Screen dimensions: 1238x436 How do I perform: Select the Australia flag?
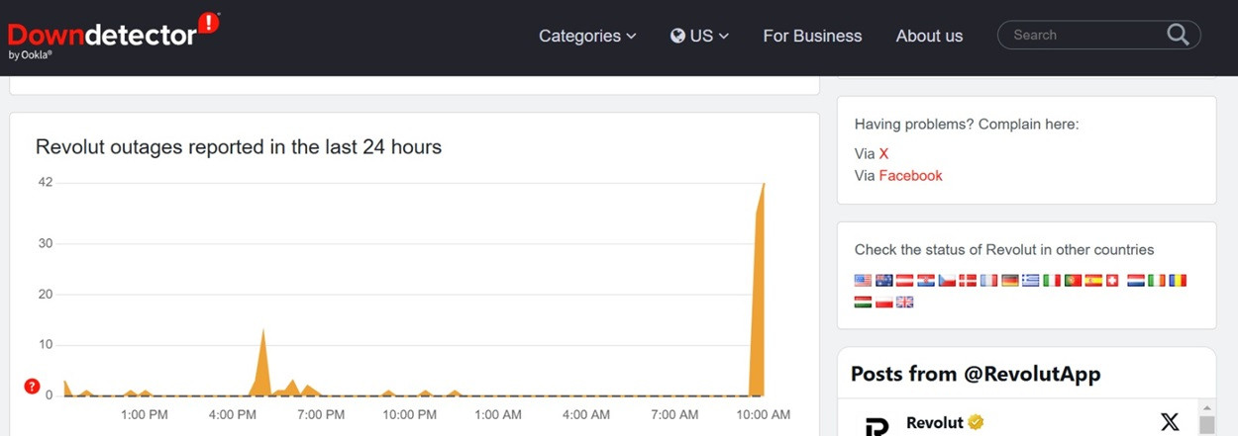[x=884, y=281]
